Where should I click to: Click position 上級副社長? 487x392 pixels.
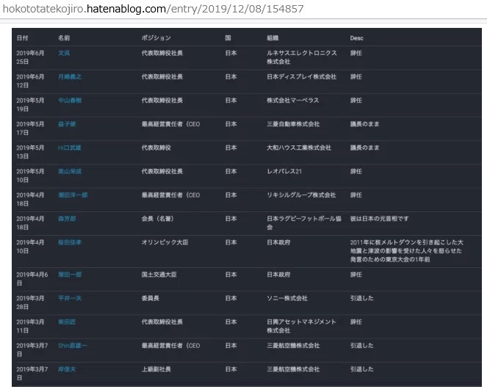point(156,369)
